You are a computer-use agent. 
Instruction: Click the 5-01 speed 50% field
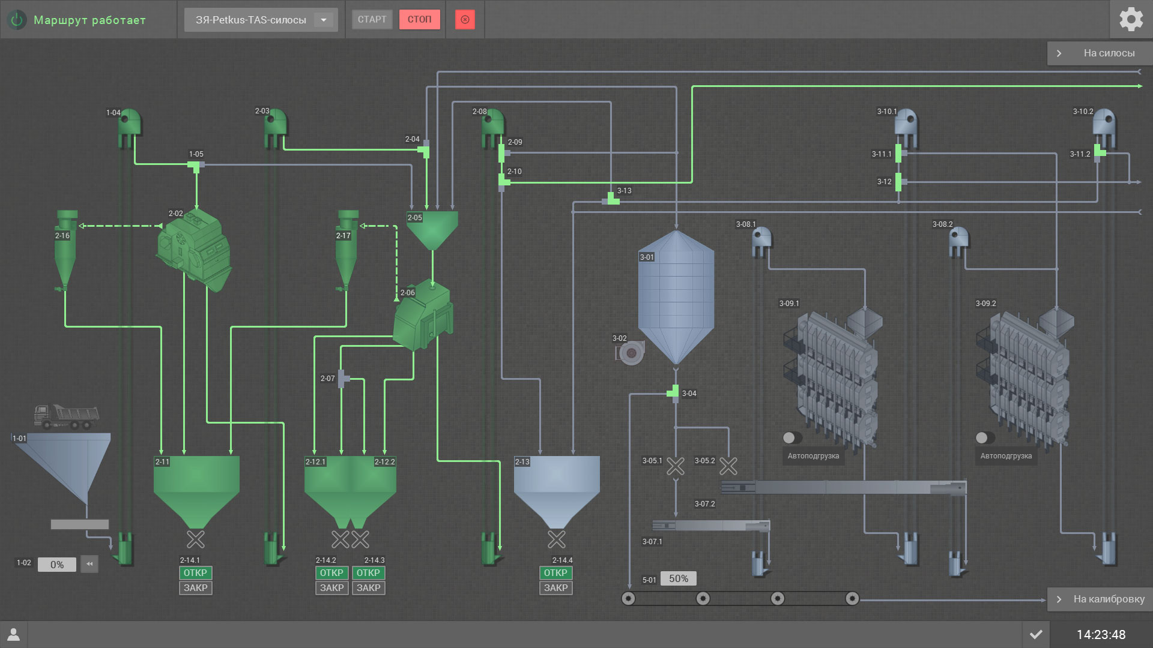click(x=679, y=578)
